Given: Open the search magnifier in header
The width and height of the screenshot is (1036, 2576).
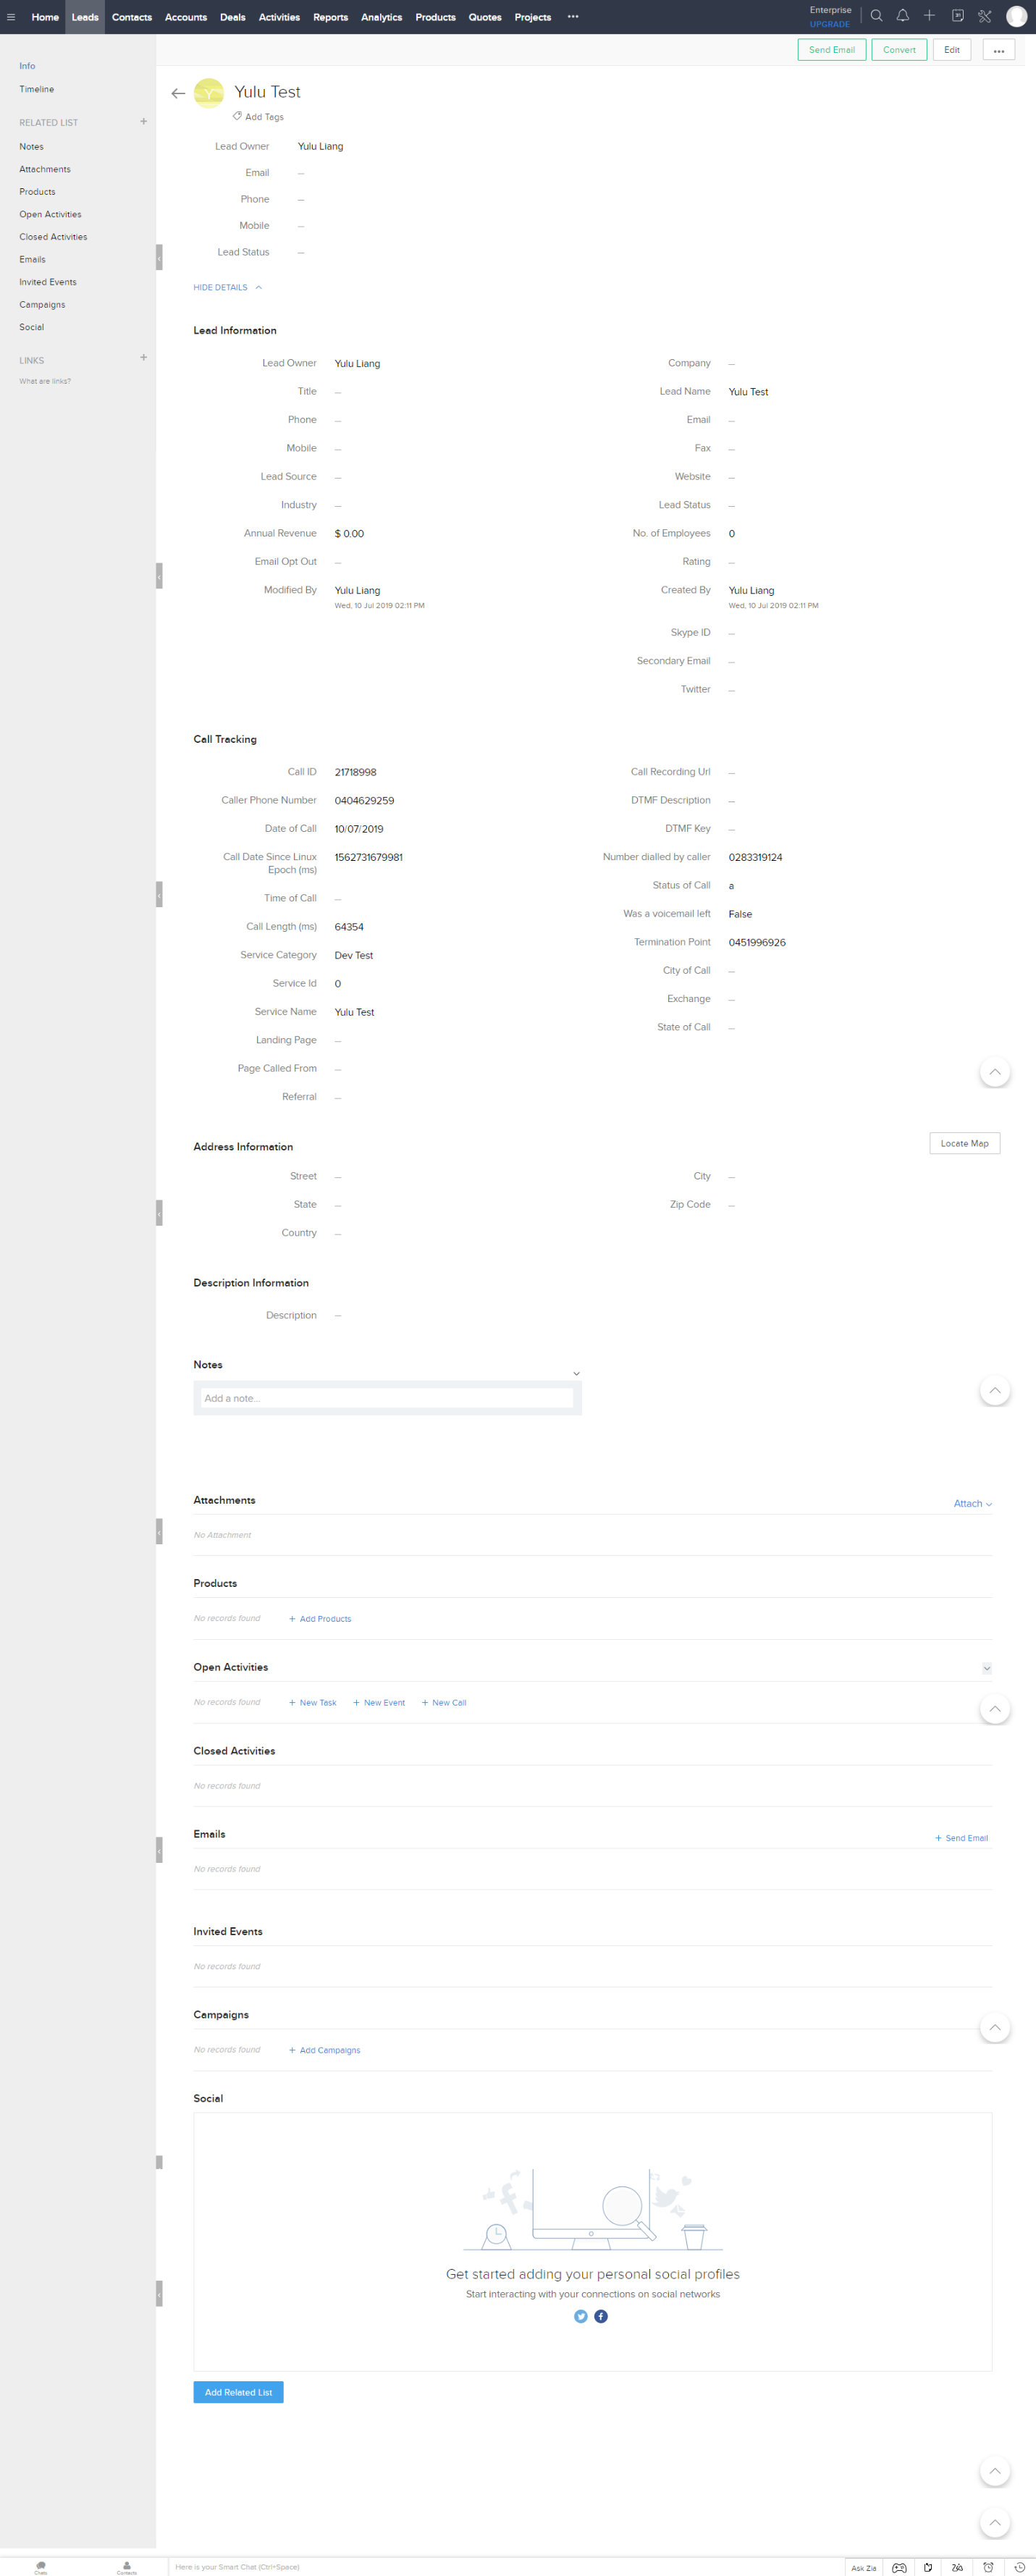Looking at the screenshot, I should pos(876,16).
